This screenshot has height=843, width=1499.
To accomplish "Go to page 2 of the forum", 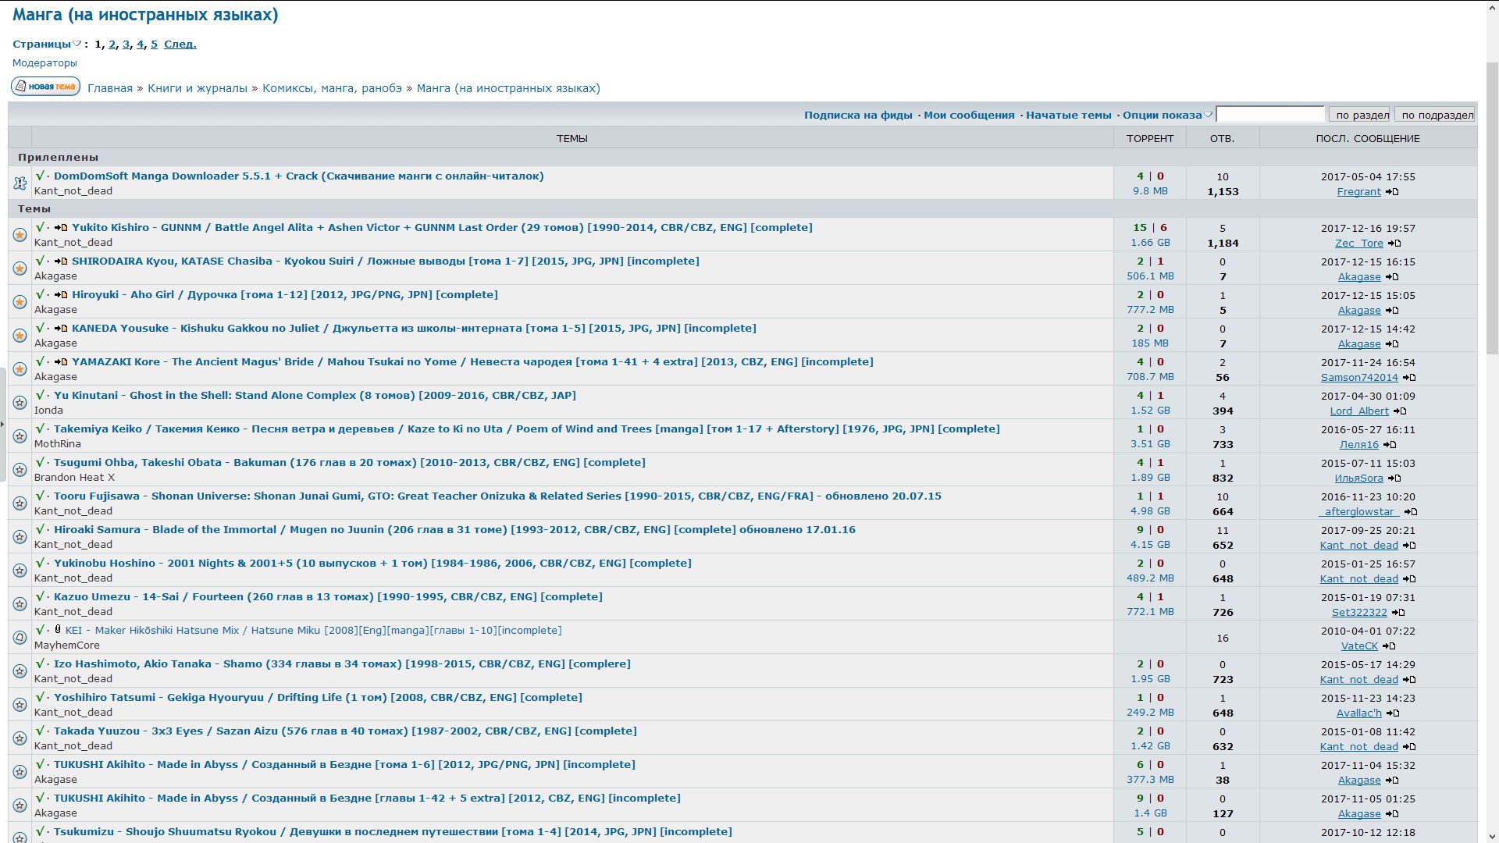I will point(112,44).
